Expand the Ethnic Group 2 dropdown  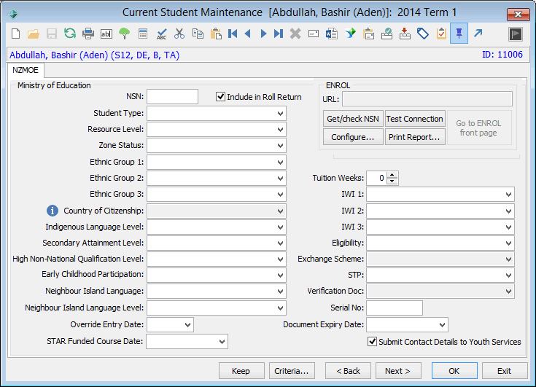(280, 179)
